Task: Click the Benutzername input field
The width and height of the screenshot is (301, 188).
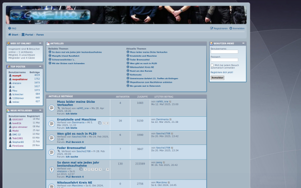Action: click(x=224, y=52)
